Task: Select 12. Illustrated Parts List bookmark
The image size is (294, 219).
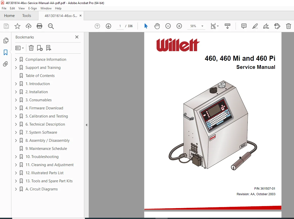Action: point(44,173)
